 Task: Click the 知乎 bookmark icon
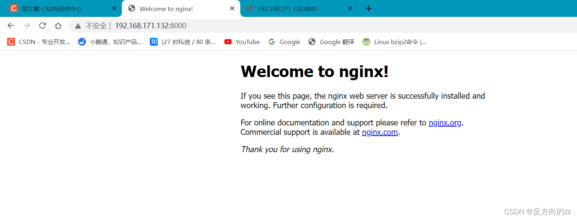point(154,42)
